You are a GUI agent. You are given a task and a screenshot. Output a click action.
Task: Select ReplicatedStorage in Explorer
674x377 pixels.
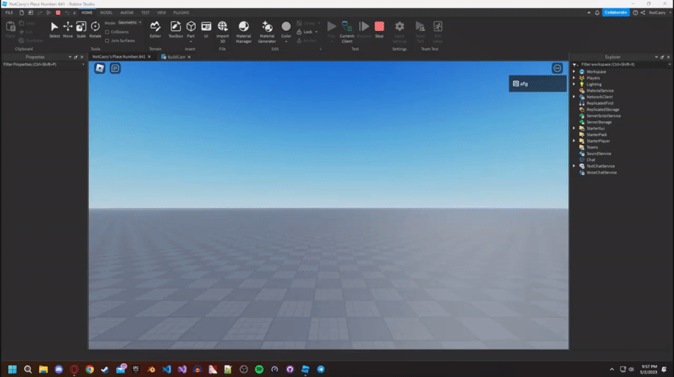[603, 110]
